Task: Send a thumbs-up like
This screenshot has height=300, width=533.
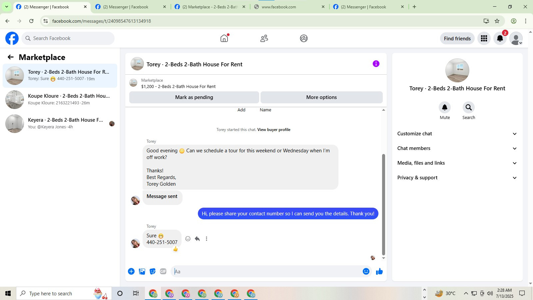Action: [379, 271]
